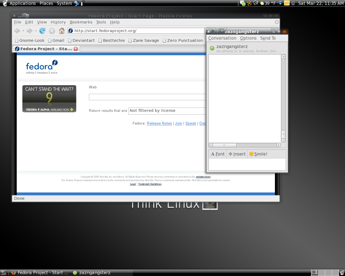345x276 pixels.
Task: Open the Speak link
Action: (191, 123)
